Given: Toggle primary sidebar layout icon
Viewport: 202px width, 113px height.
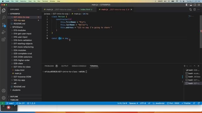Looking at the screenshot, I should point(187,5).
